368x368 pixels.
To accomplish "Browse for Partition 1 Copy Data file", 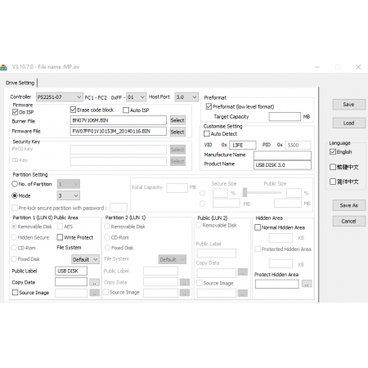I will (x=94, y=282).
